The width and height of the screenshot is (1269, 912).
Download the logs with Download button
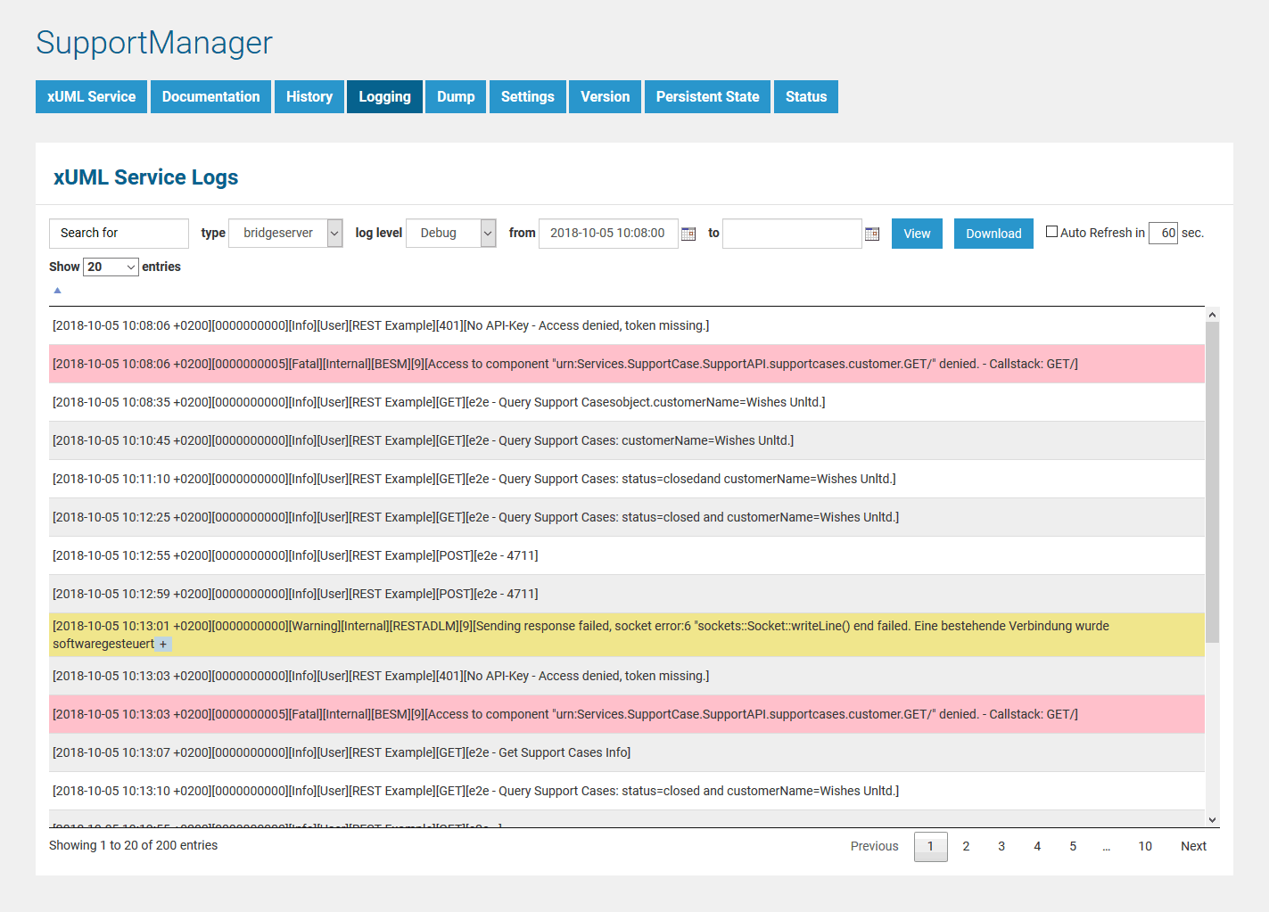tap(993, 234)
